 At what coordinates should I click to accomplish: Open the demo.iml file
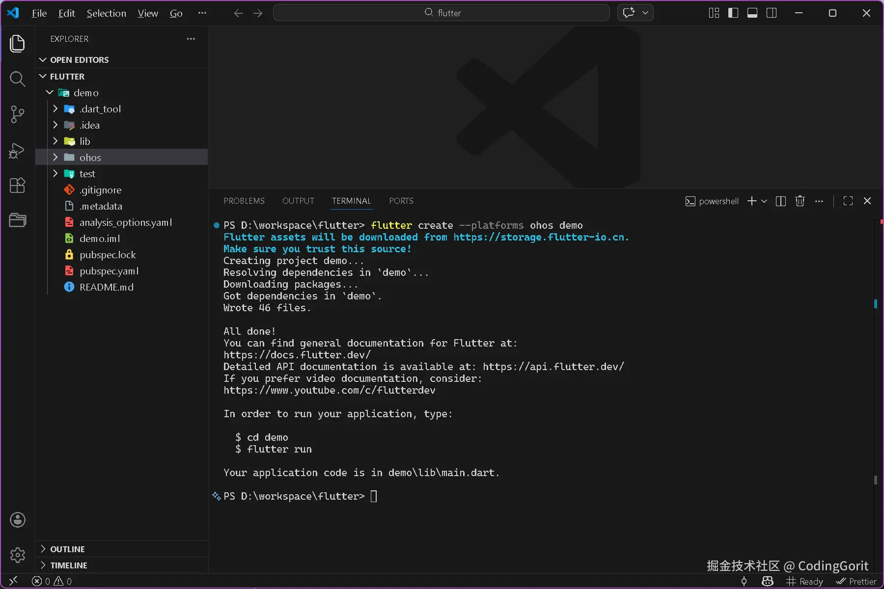point(123,239)
